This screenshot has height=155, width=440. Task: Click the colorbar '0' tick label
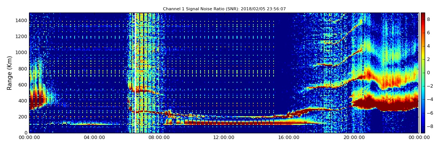429,73
